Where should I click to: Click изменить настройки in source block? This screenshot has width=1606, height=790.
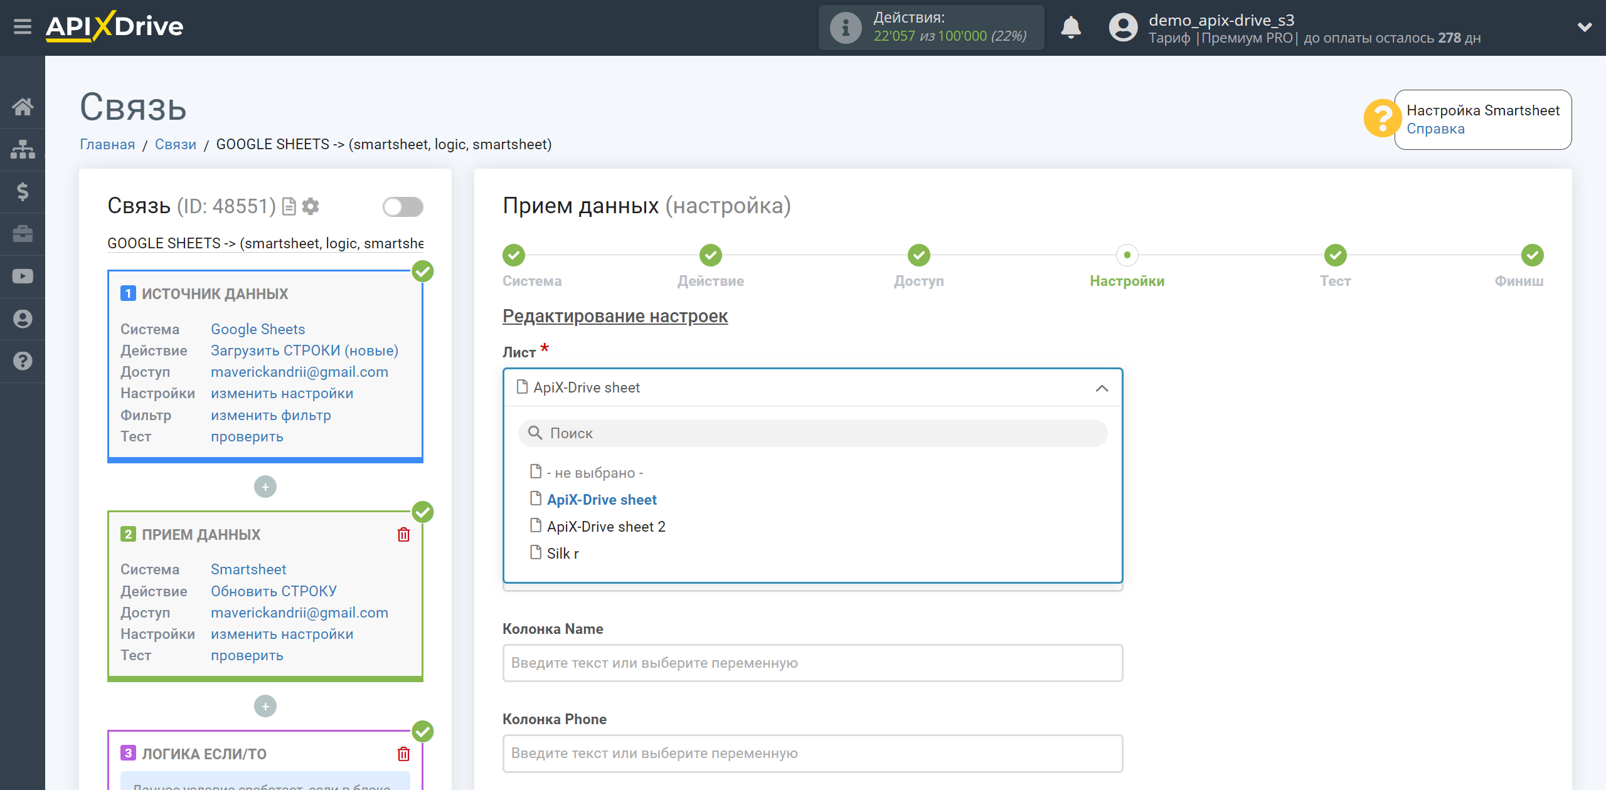coord(282,393)
